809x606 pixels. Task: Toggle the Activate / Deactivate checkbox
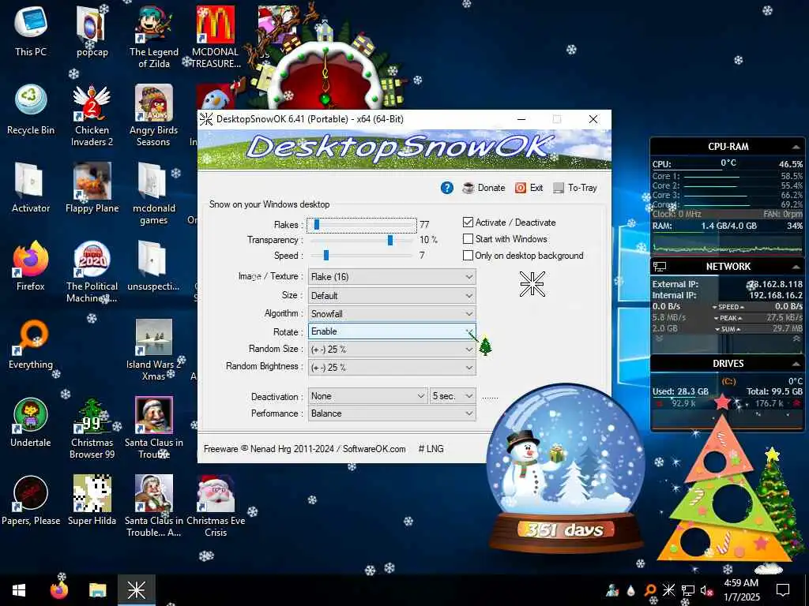468,222
